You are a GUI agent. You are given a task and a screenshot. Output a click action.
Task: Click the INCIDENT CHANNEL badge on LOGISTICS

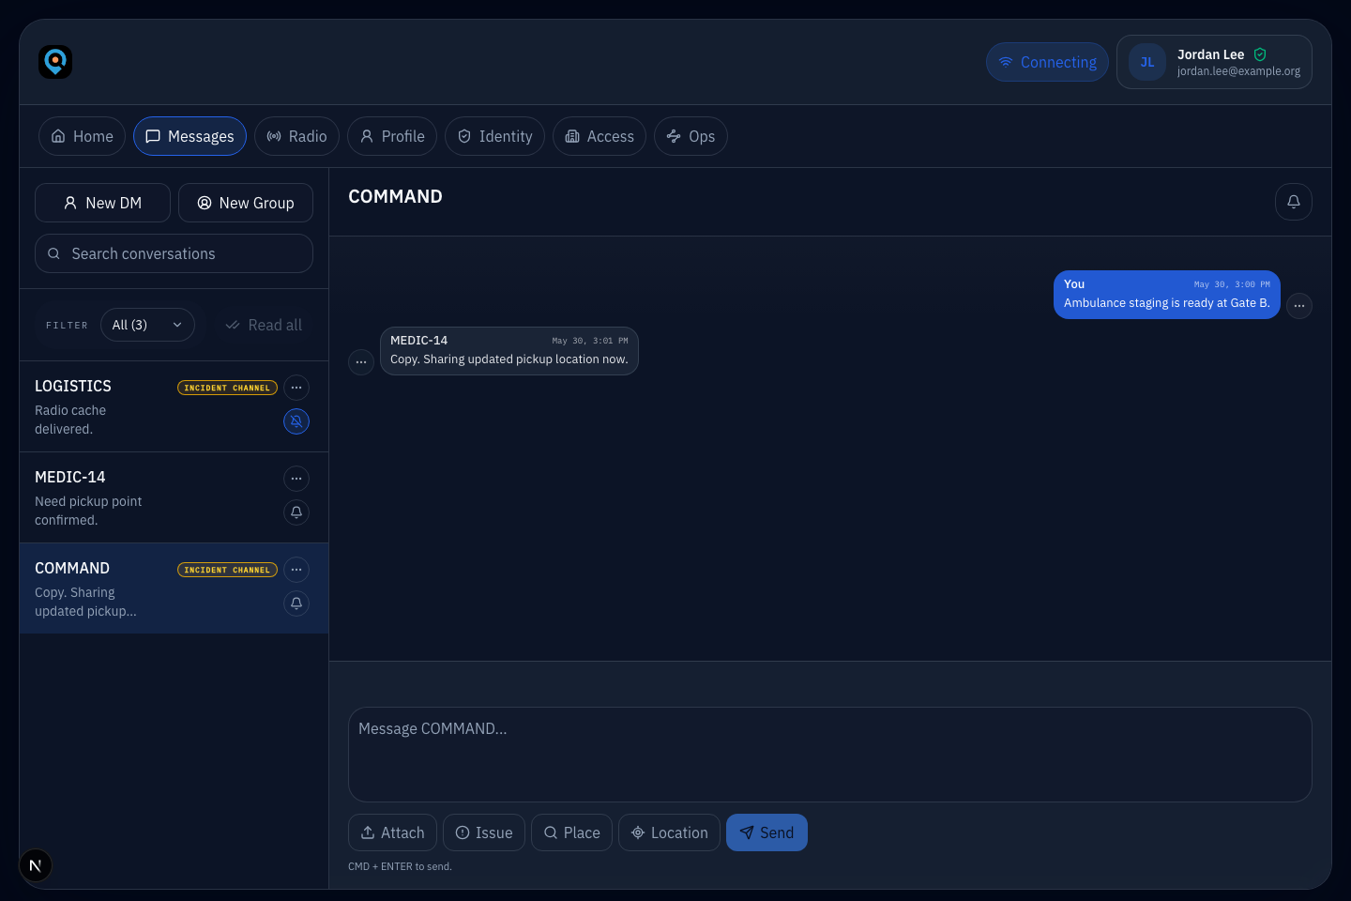coord(227,388)
